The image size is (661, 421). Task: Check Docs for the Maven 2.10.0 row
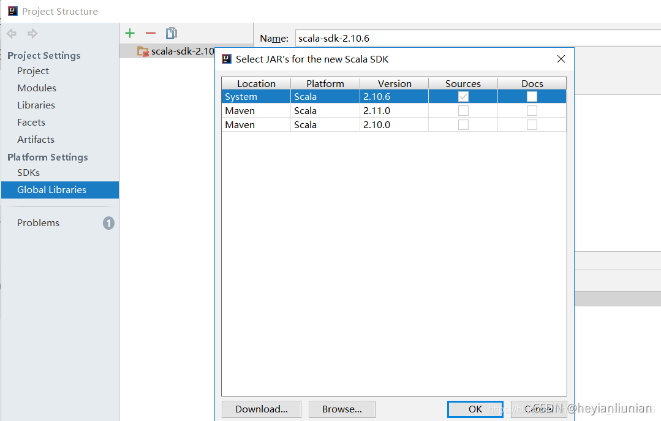coord(532,124)
